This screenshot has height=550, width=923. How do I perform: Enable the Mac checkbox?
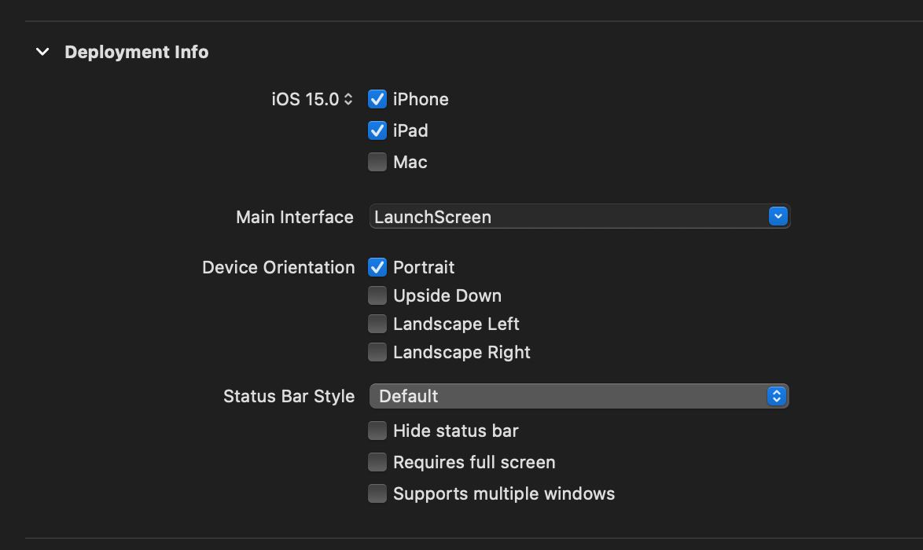(x=377, y=162)
